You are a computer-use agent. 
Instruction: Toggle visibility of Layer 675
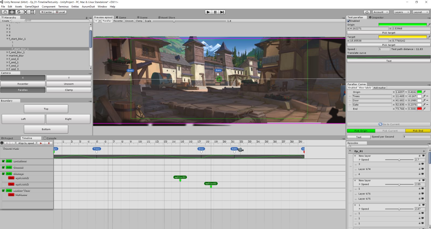[423, 199]
